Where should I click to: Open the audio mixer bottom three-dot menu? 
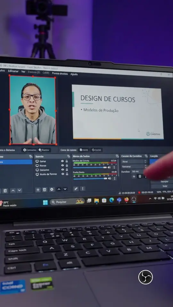click(x=83, y=189)
